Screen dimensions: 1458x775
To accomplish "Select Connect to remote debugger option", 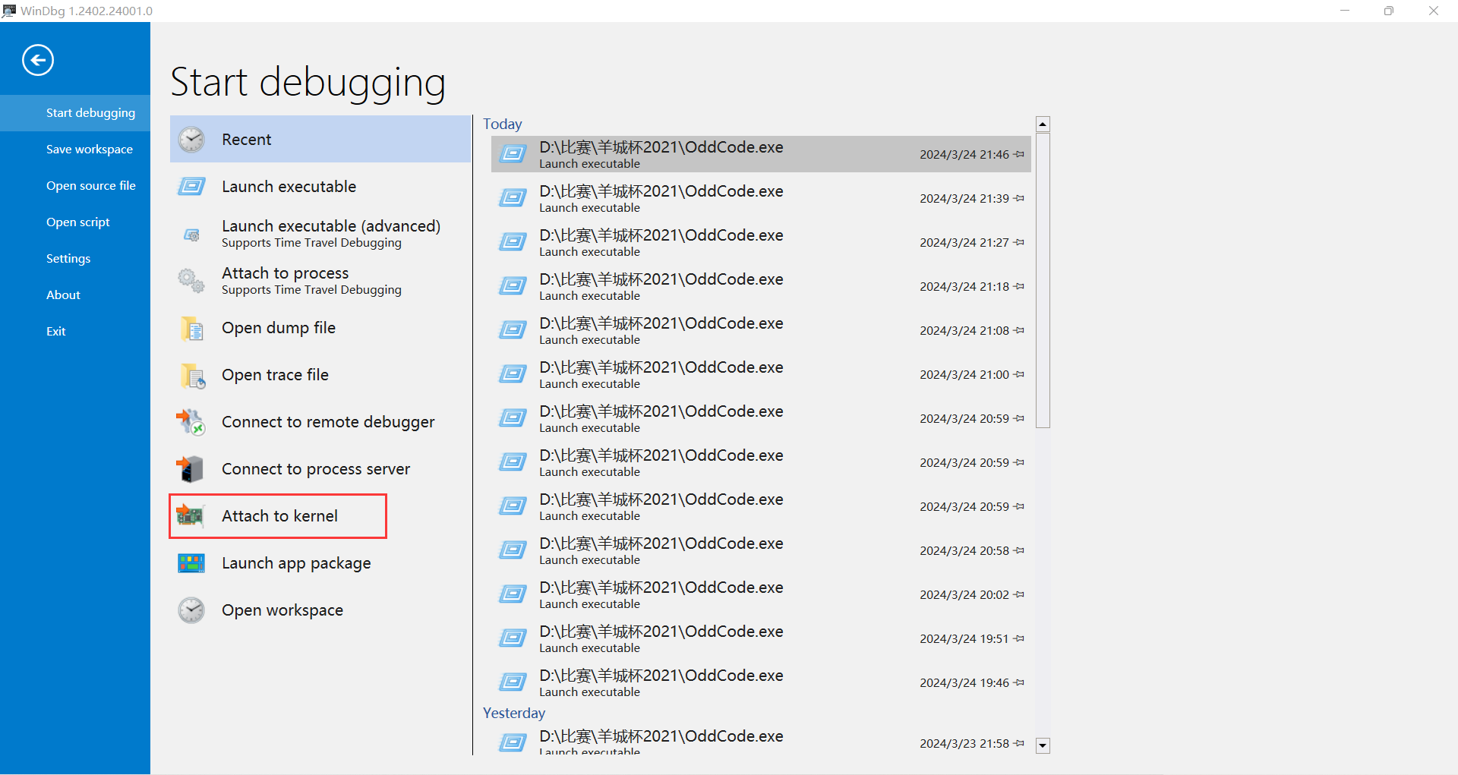I will point(320,422).
